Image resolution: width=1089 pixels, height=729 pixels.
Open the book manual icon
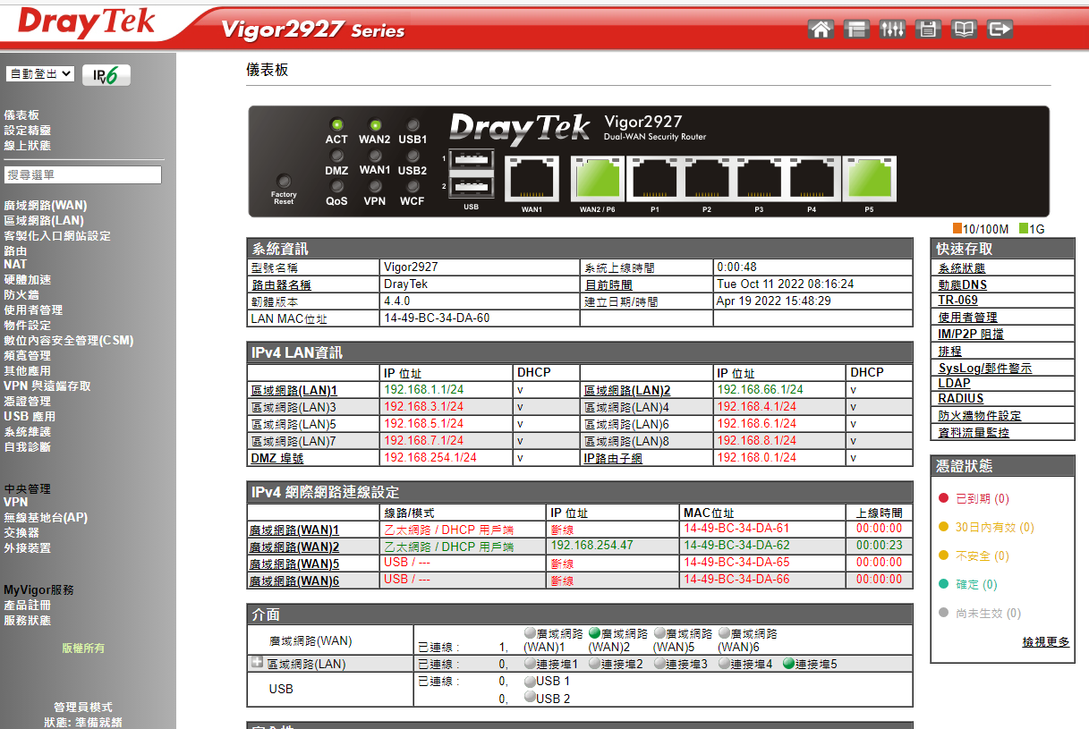(x=964, y=30)
